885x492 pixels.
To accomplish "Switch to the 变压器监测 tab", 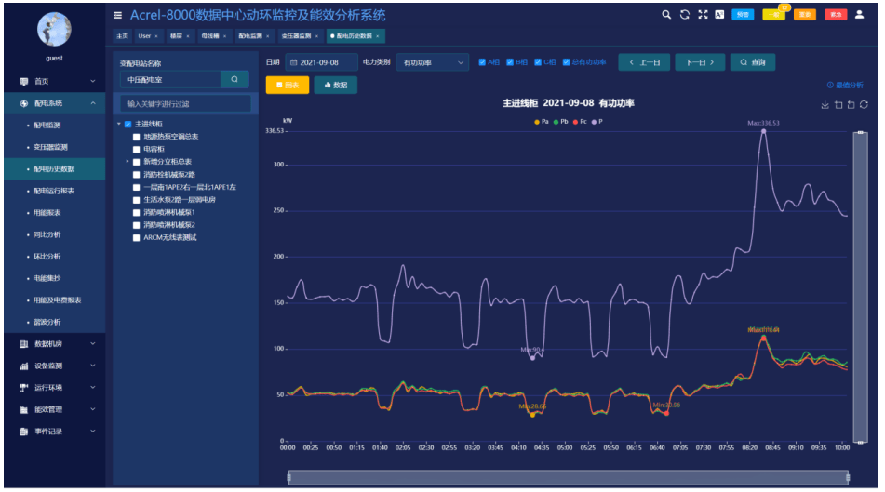I will pos(299,36).
